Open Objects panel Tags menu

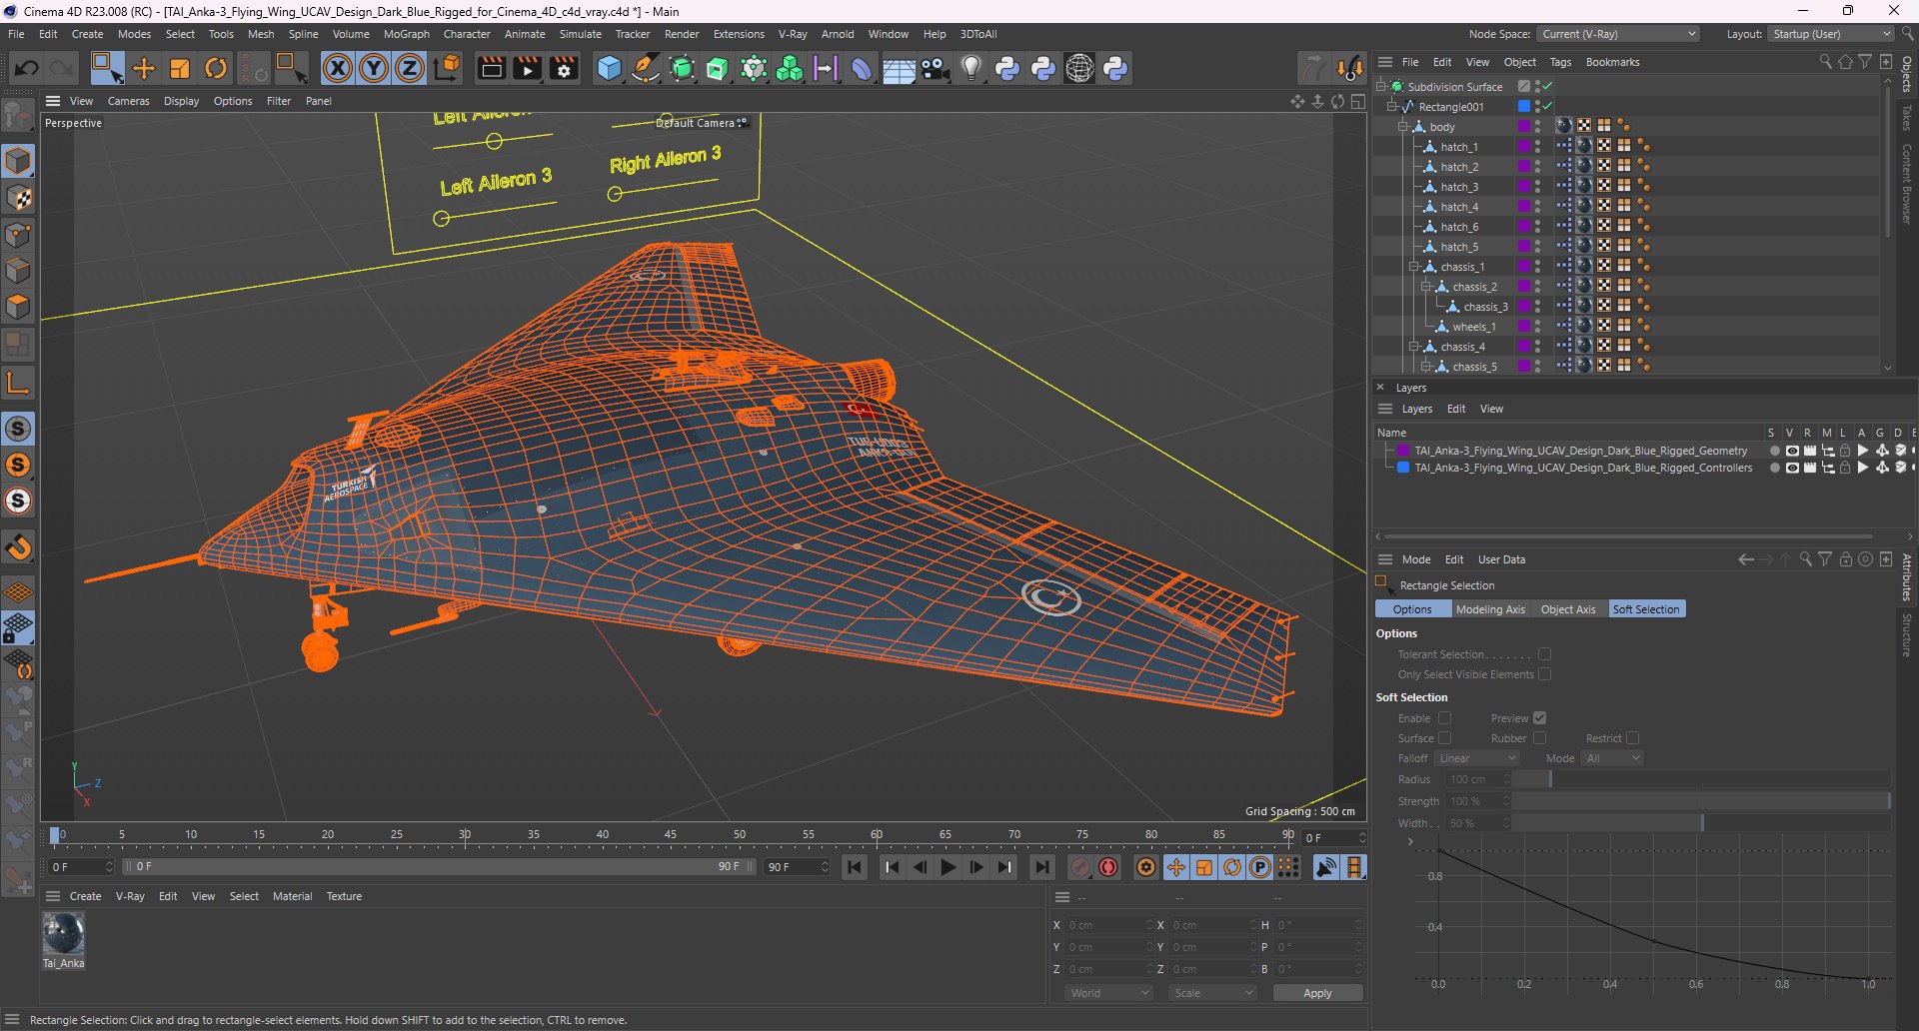pyautogui.click(x=1560, y=62)
